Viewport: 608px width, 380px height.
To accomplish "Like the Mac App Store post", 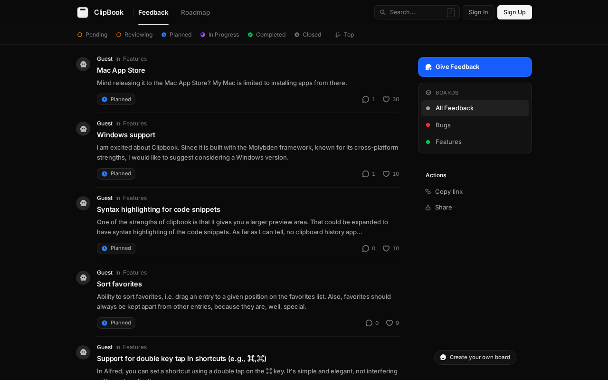I will 386,99.
